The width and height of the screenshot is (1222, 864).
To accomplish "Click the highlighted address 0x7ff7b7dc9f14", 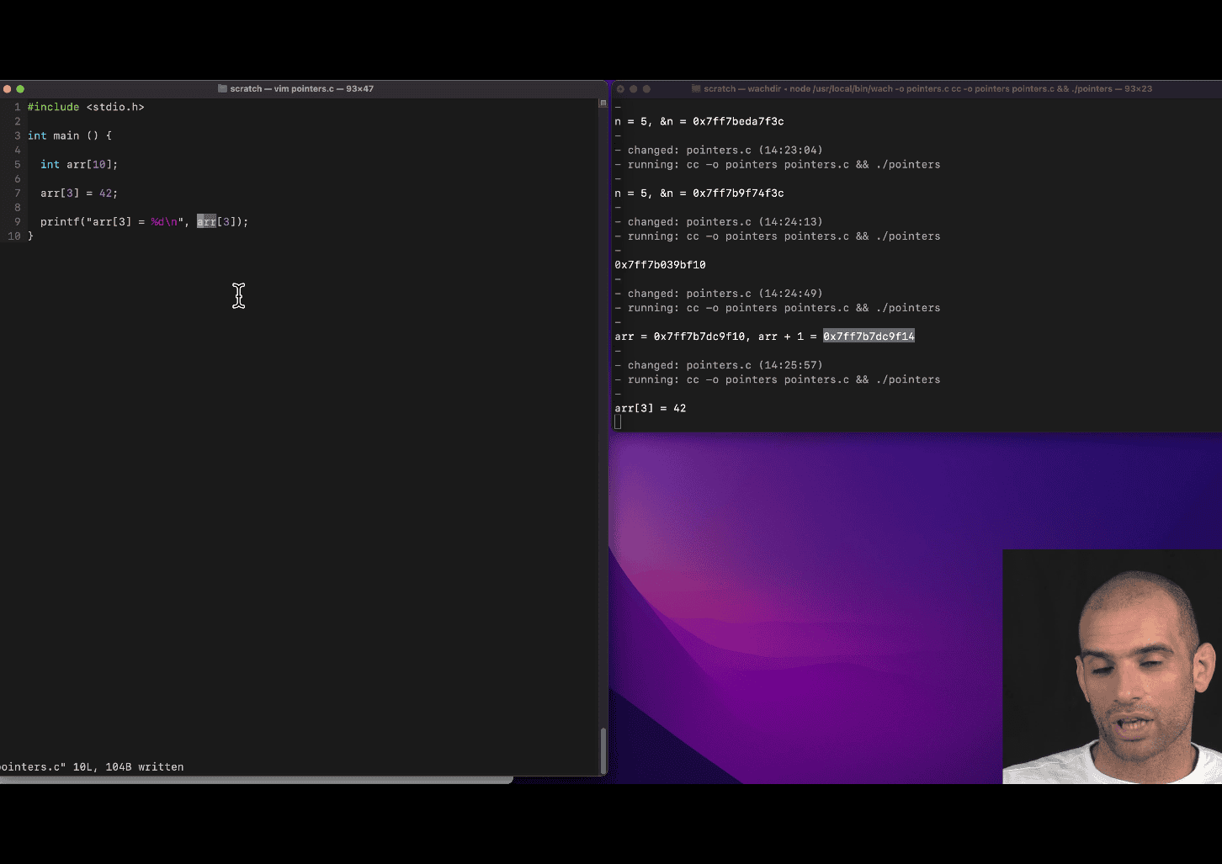I will (869, 337).
